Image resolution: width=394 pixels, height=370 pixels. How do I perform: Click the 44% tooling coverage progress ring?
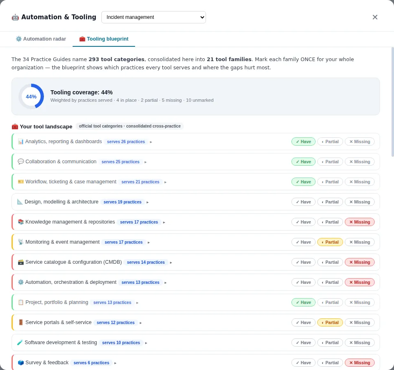point(31,96)
